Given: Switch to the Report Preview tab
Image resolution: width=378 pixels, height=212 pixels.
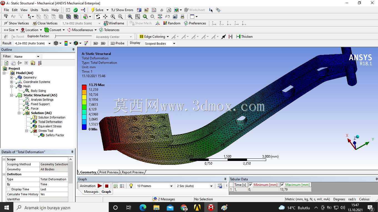Looking at the screenshot, I should click(x=133, y=172).
